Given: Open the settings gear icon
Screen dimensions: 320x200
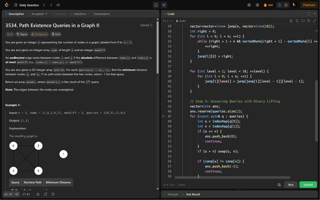Looking at the screenshot, I should point(257,5).
